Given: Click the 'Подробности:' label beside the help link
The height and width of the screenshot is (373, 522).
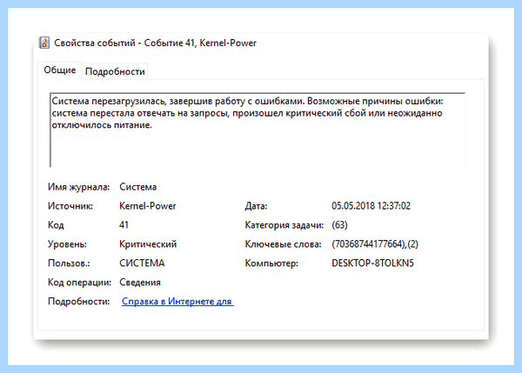Looking at the screenshot, I should tap(79, 302).
